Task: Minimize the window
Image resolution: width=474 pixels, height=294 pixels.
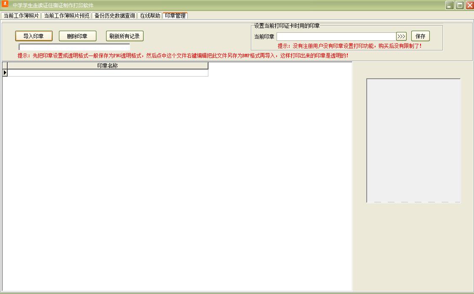Action: [450, 5]
